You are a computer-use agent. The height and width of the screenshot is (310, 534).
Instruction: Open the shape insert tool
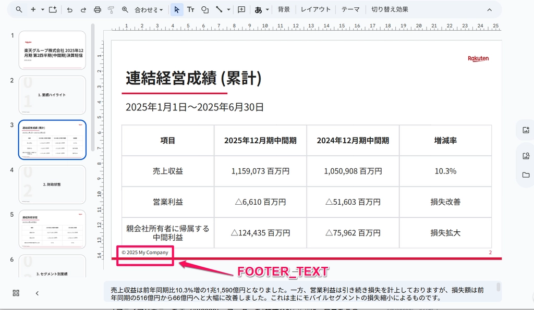pyautogui.click(x=204, y=9)
